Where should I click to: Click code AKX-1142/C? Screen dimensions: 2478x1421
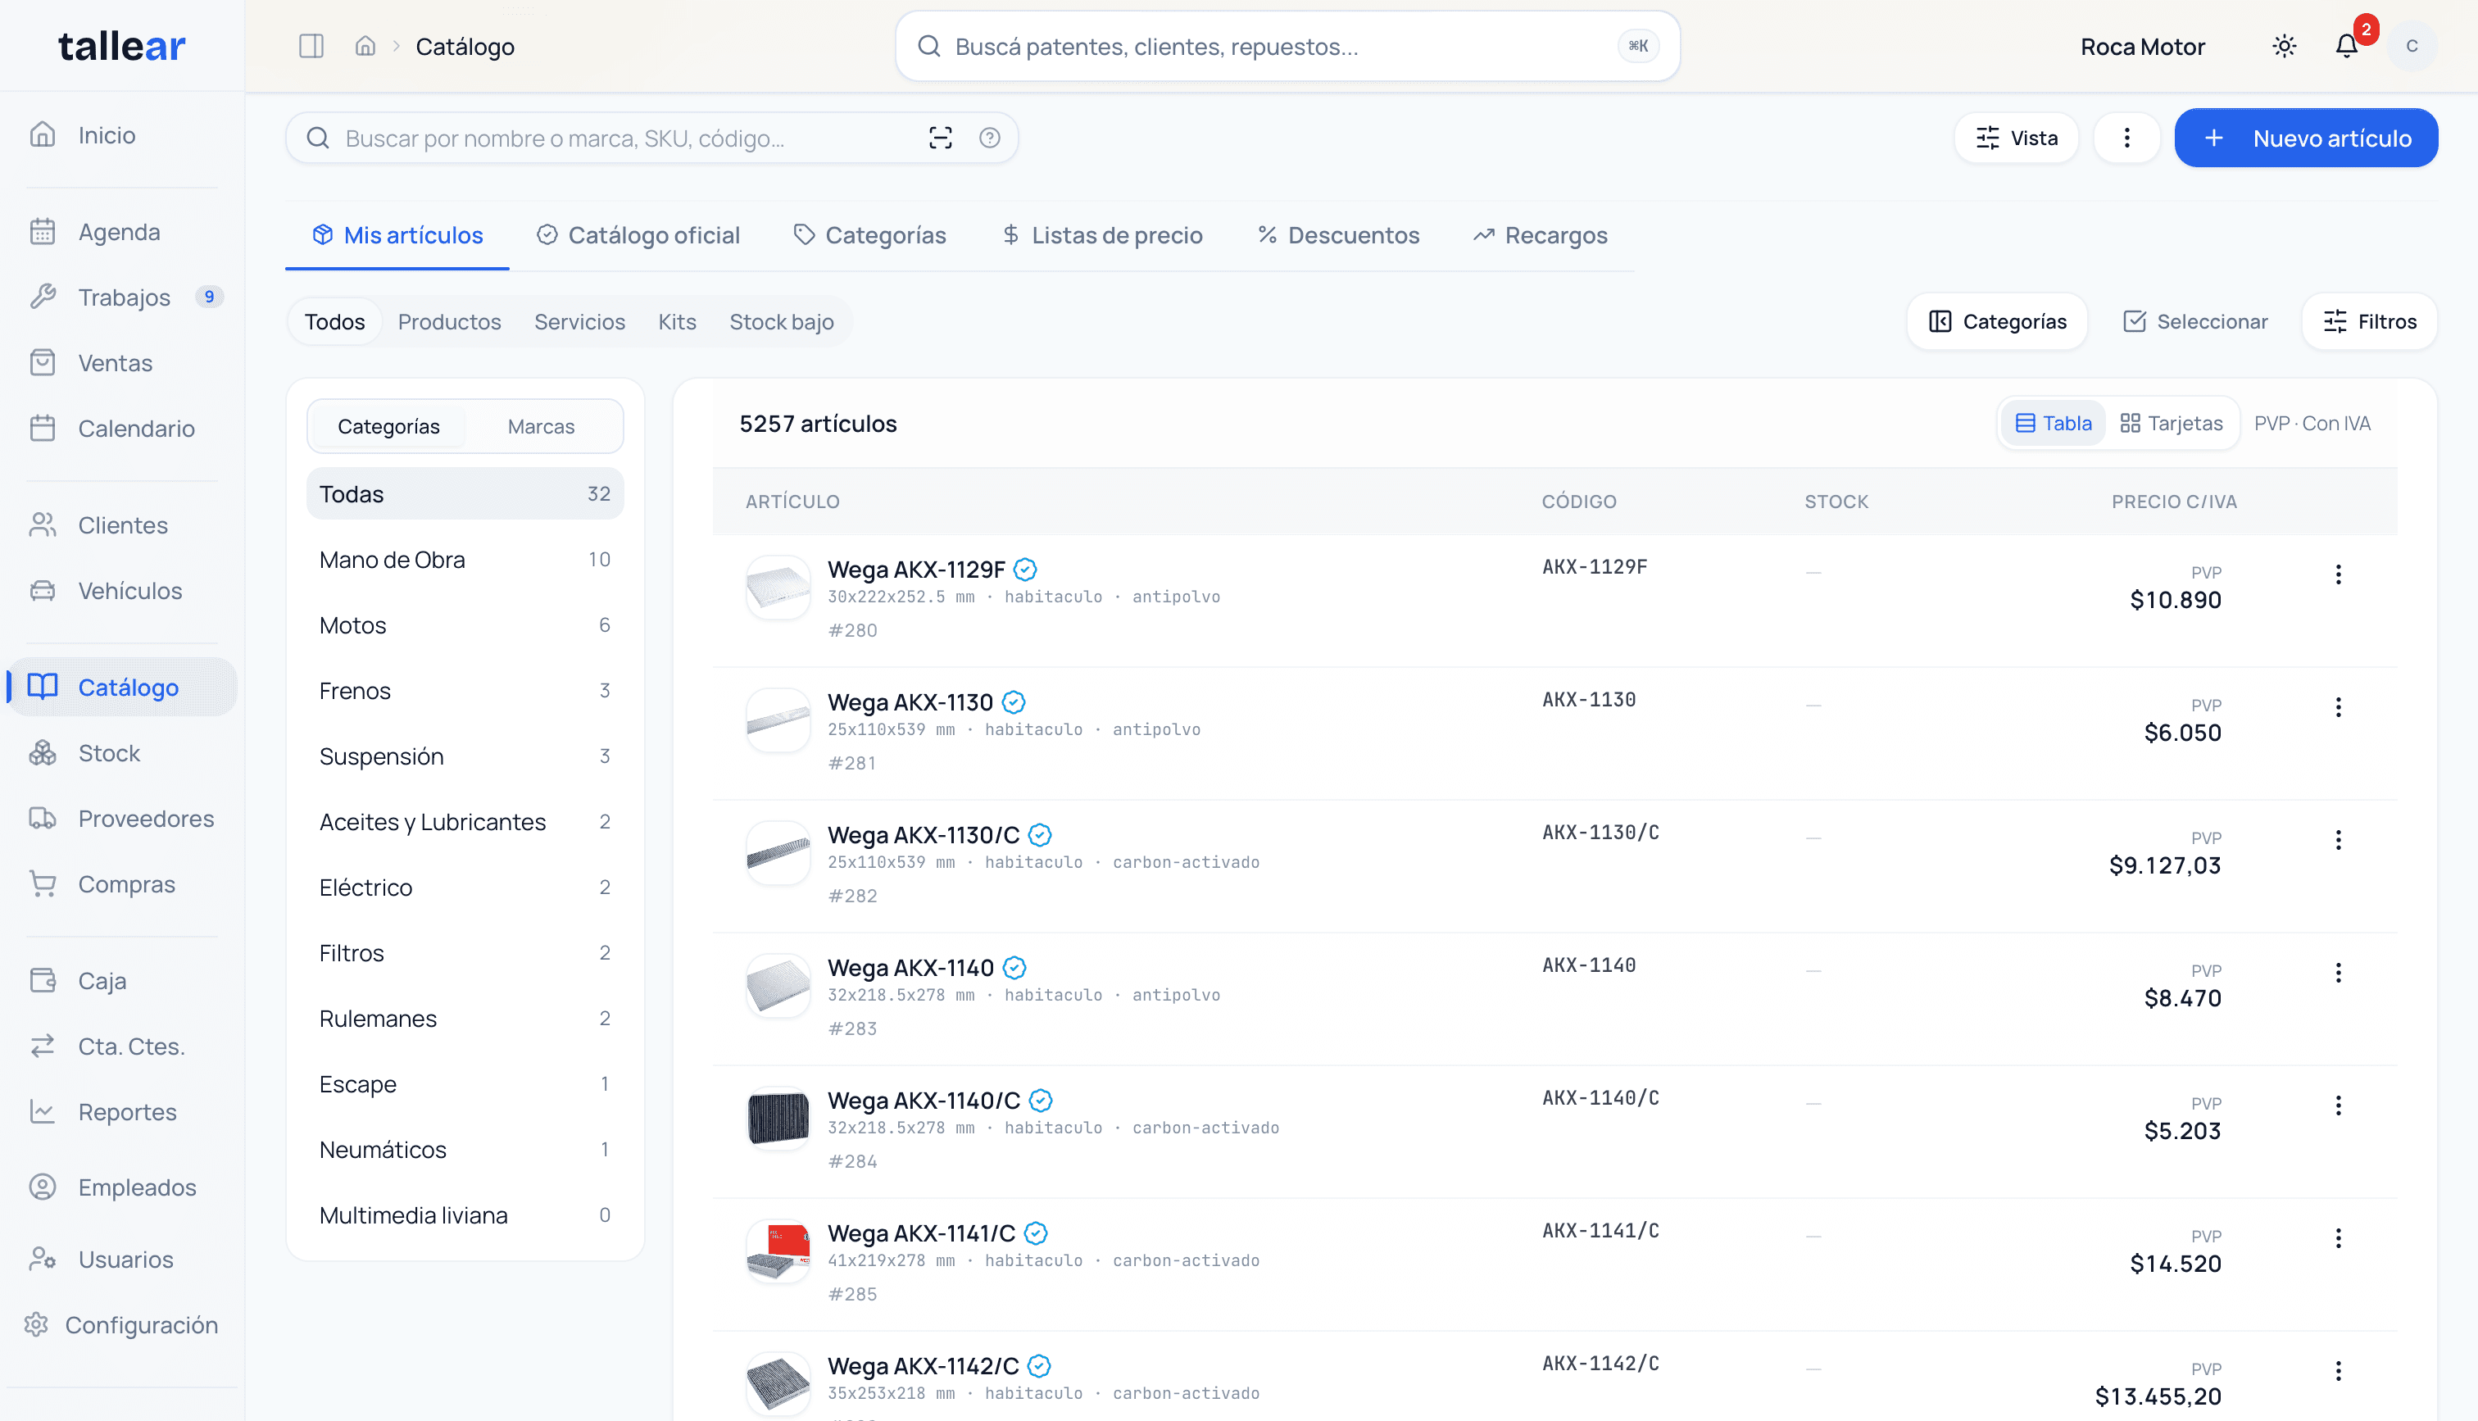[x=1600, y=1363]
